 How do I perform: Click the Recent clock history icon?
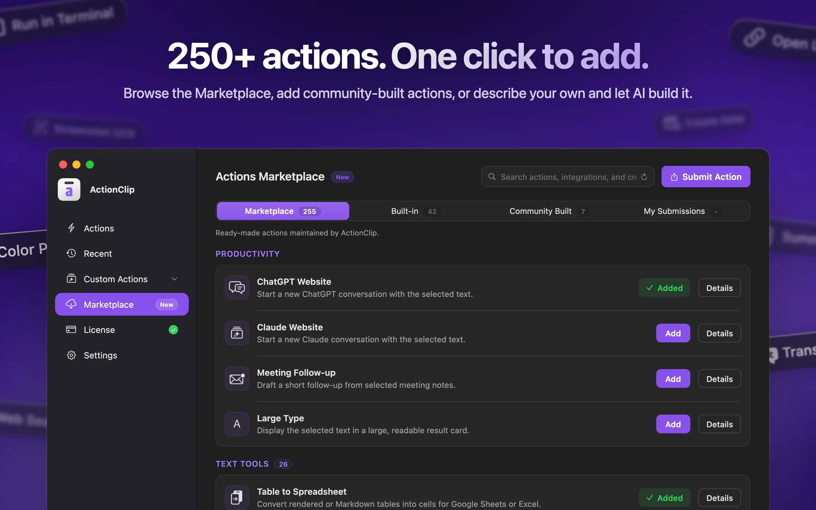click(71, 253)
